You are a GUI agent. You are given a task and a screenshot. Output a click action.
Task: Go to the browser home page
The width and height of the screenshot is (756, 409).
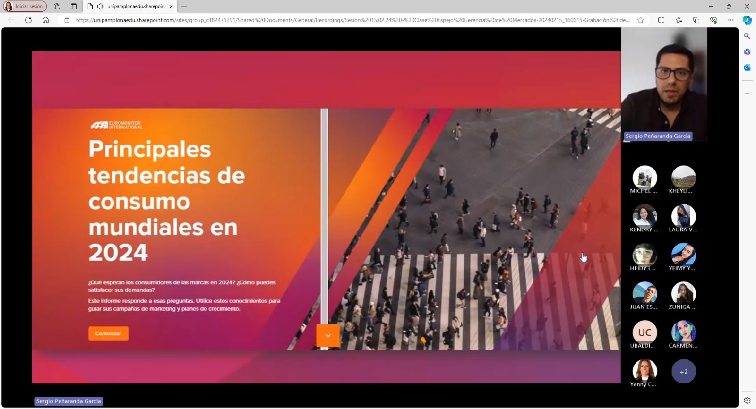(x=45, y=20)
